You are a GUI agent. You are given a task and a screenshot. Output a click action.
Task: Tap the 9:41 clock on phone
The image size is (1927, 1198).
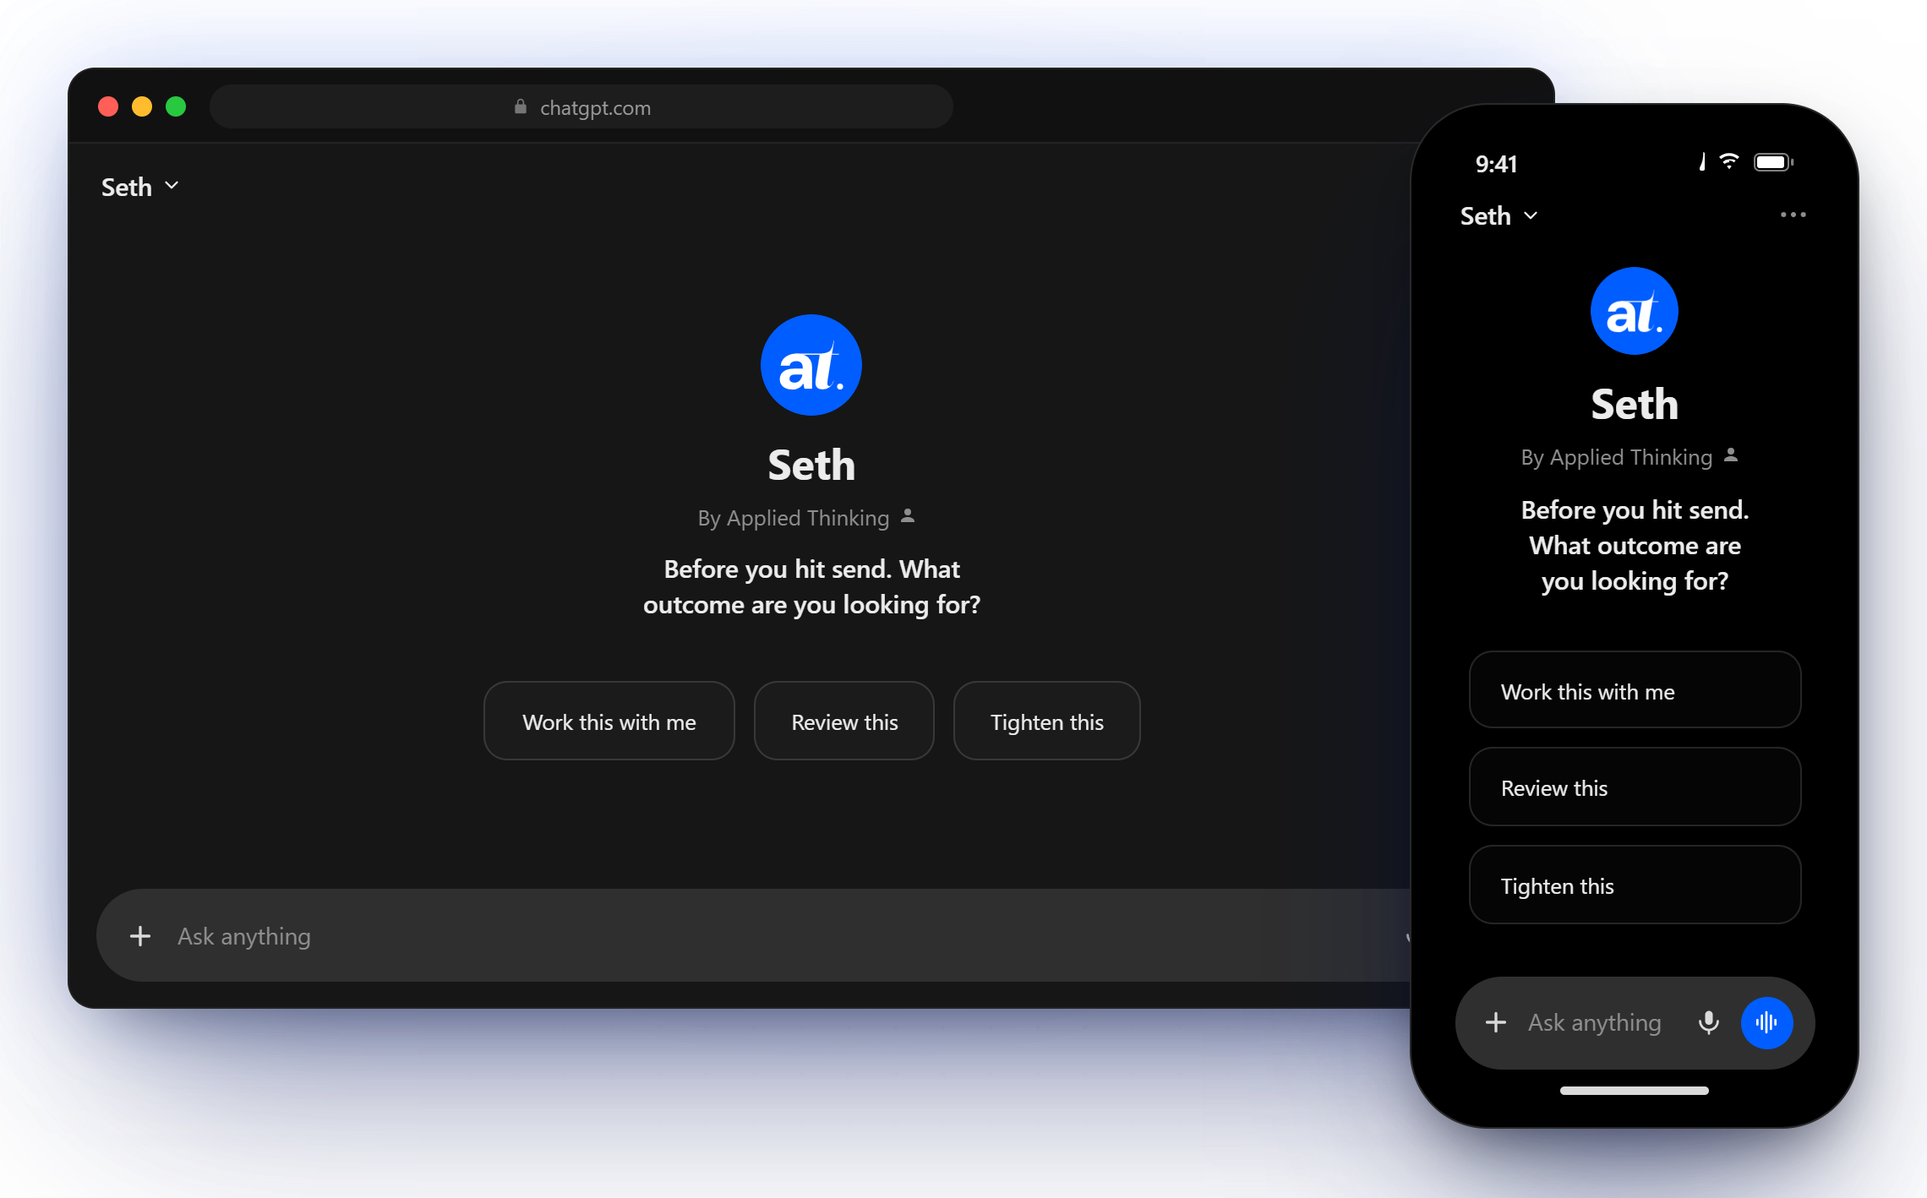pos(1496,164)
